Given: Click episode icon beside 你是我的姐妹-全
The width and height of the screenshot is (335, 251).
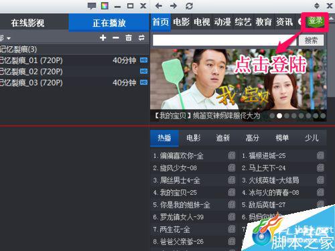Looking at the screenshot, I should 232,204.
